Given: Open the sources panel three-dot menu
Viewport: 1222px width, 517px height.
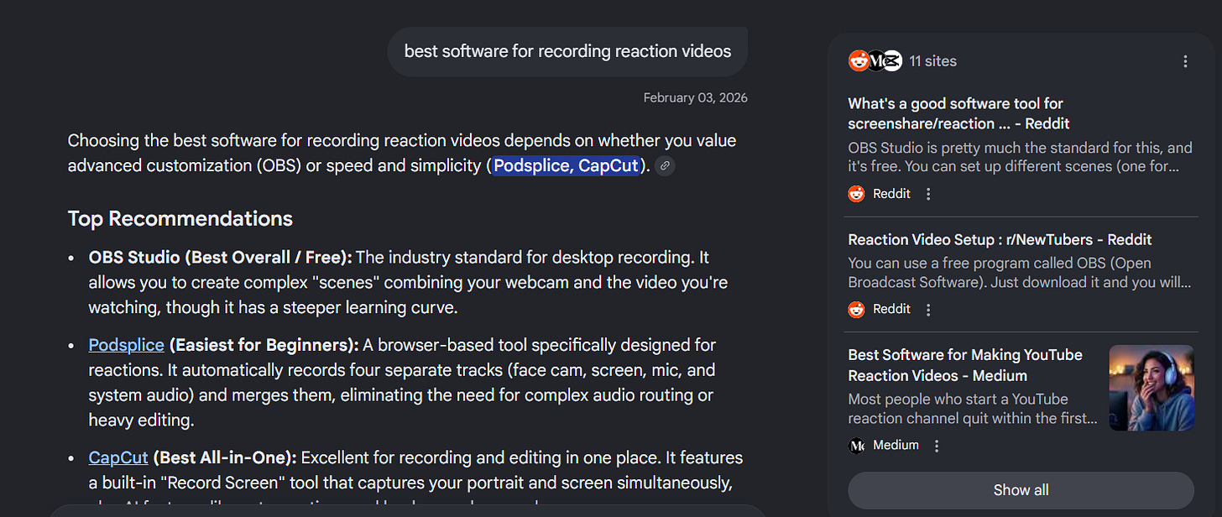Looking at the screenshot, I should click(x=1185, y=61).
